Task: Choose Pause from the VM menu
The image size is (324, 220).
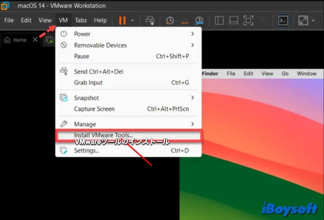Action: 128,56
